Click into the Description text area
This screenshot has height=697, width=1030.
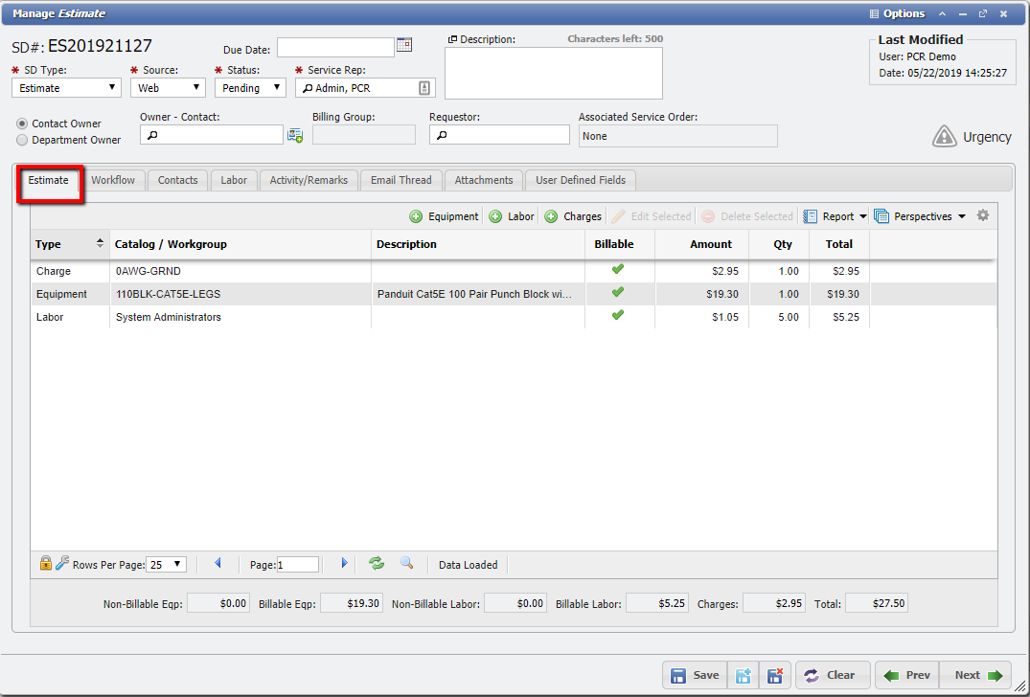click(554, 73)
